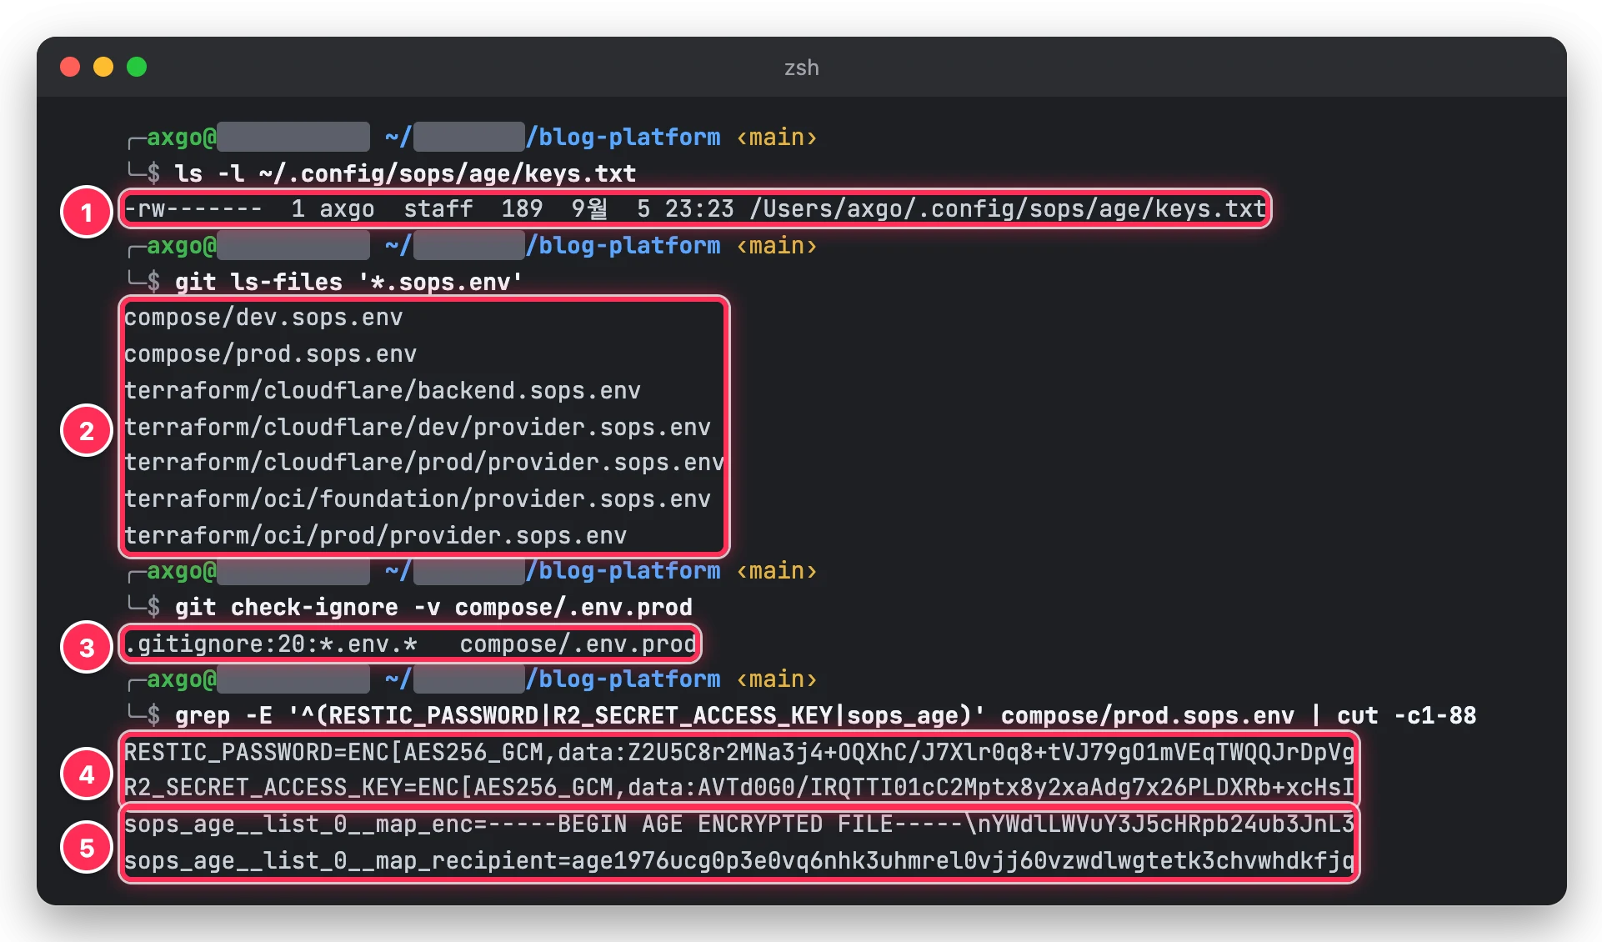
Task: Select the compose/prod.sops.env output line
Action: pos(270,354)
